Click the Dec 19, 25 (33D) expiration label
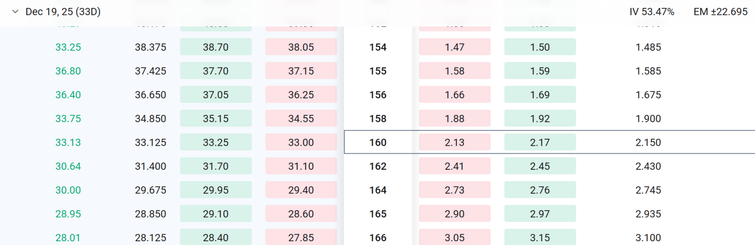 pos(63,12)
